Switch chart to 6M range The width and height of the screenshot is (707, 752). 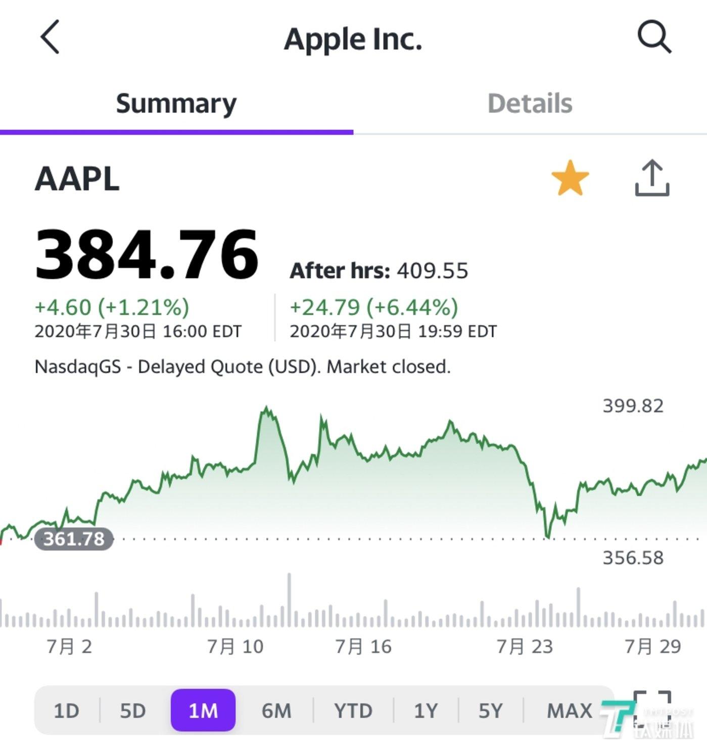(x=276, y=711)
